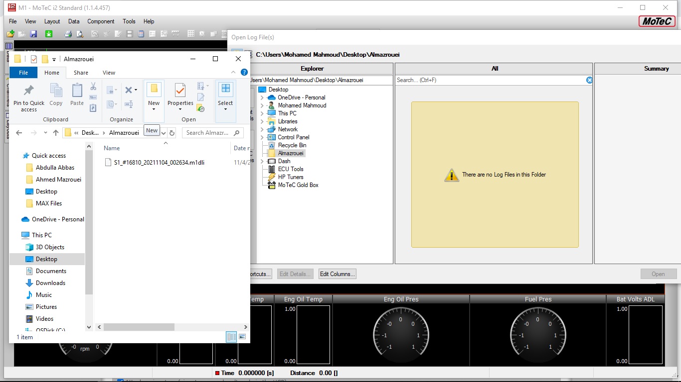The width and height of the screenshot is (681, 382).
Task: Click the calculator maths icon in MoTeC toolbar
Action: [x=141, y=34]
